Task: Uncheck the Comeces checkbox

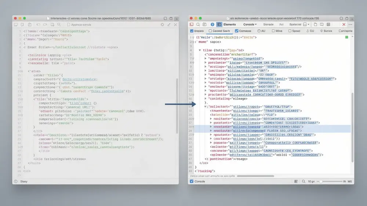Action: (237, 31)
